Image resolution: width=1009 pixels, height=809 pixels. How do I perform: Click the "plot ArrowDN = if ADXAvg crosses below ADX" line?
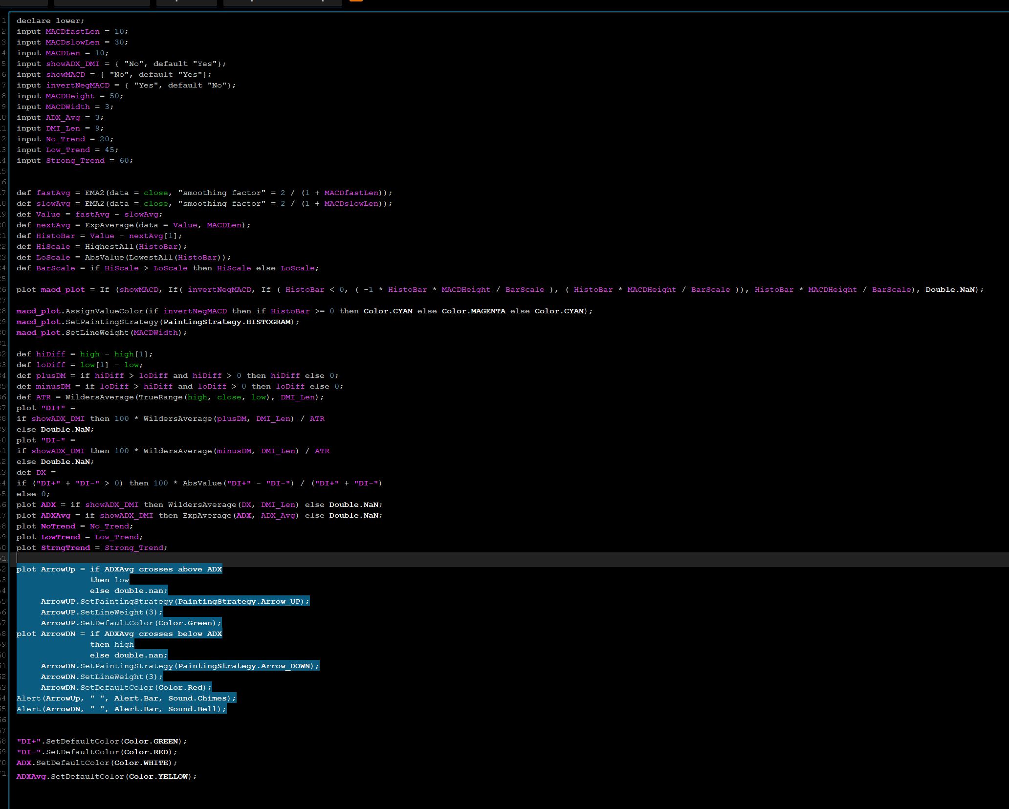coord(119,634)
